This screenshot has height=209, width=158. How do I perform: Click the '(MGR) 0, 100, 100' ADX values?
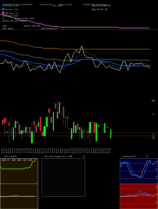coord(32,26)
